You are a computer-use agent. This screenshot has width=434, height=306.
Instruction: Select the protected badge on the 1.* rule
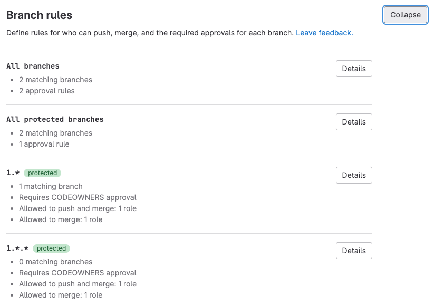42,173
